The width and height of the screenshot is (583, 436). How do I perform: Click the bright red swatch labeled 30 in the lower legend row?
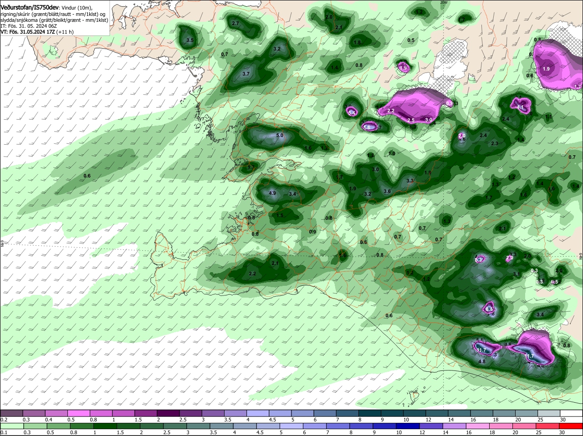[x=571, y=426]
